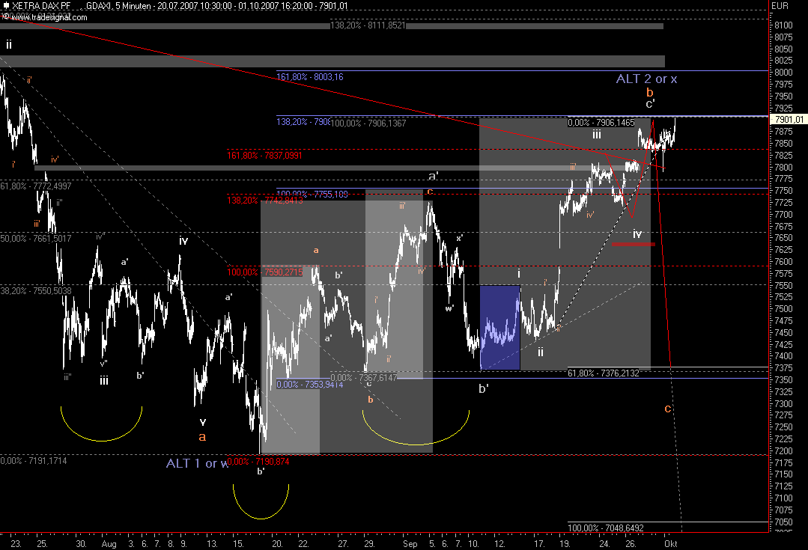808x550 pixels.
Task: Select the solid blue highlighted rectangle
Action: pos(499,327)
